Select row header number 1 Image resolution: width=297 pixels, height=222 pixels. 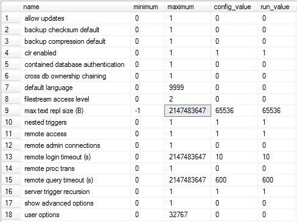click(11, 18)
